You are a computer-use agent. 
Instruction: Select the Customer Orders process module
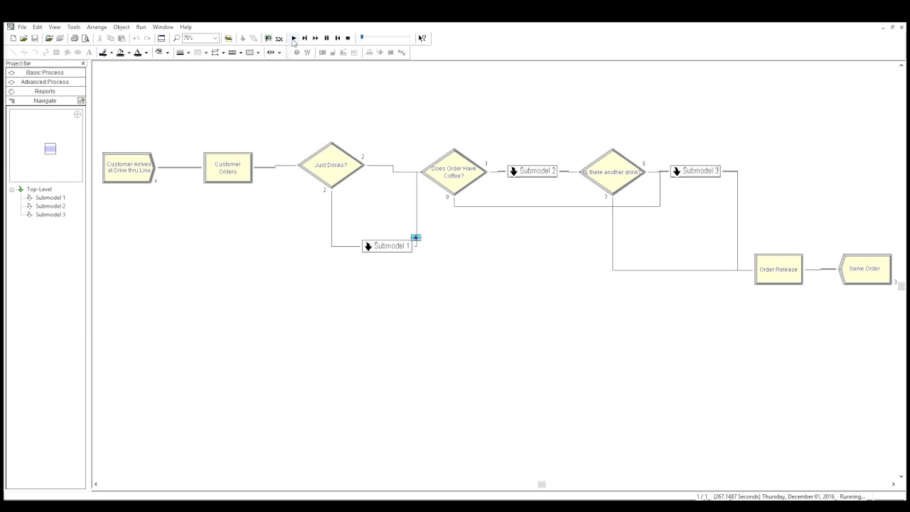click(228, 168)
